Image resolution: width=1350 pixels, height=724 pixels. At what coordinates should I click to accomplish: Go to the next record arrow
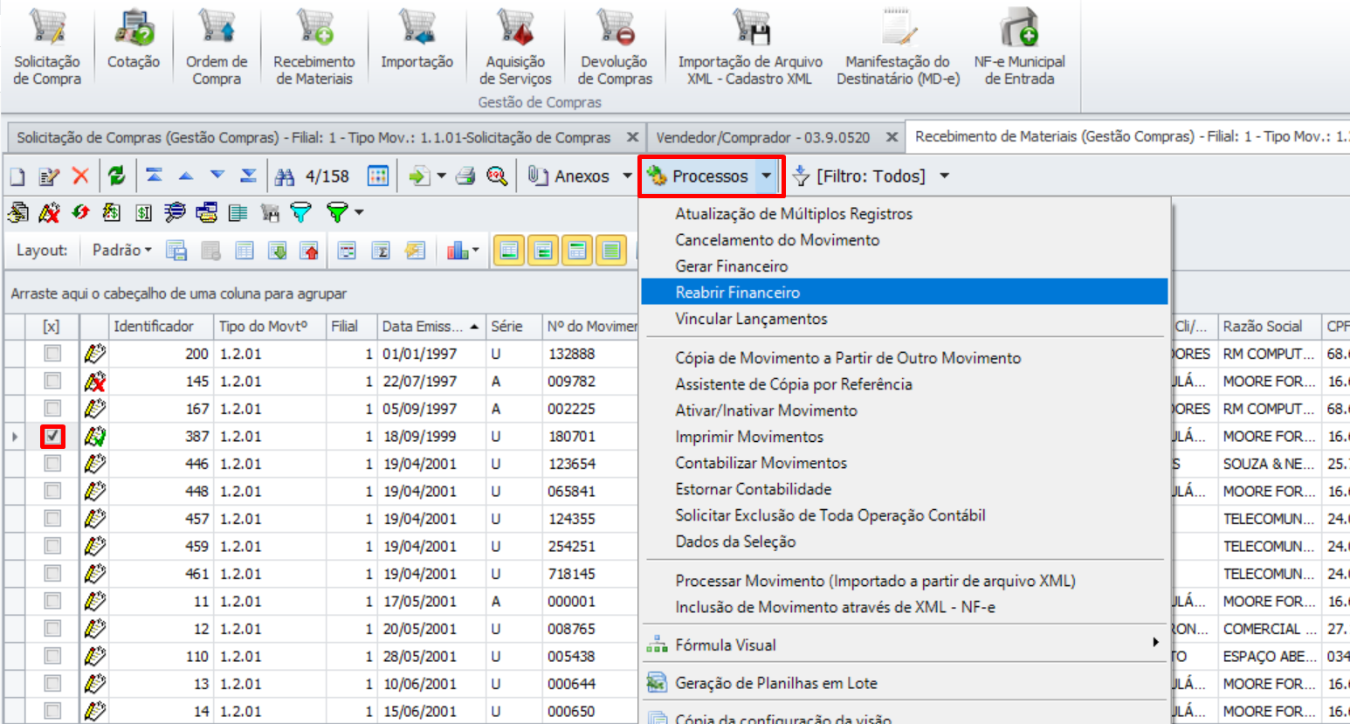217,176
